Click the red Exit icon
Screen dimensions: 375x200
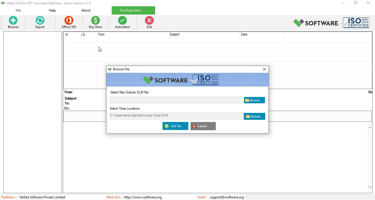click(x=149, y=22)
